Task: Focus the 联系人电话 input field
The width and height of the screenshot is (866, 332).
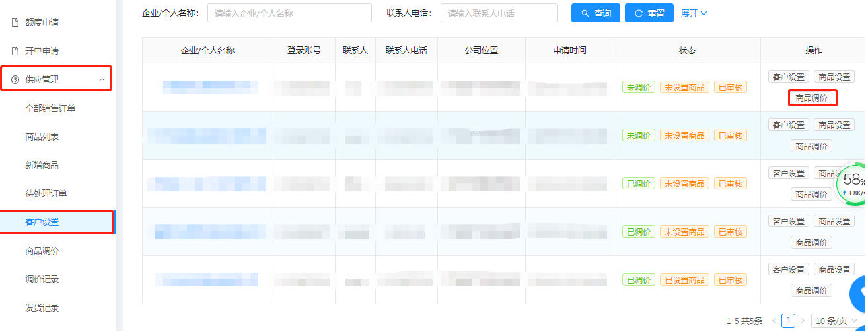Action: click(498, 13)
